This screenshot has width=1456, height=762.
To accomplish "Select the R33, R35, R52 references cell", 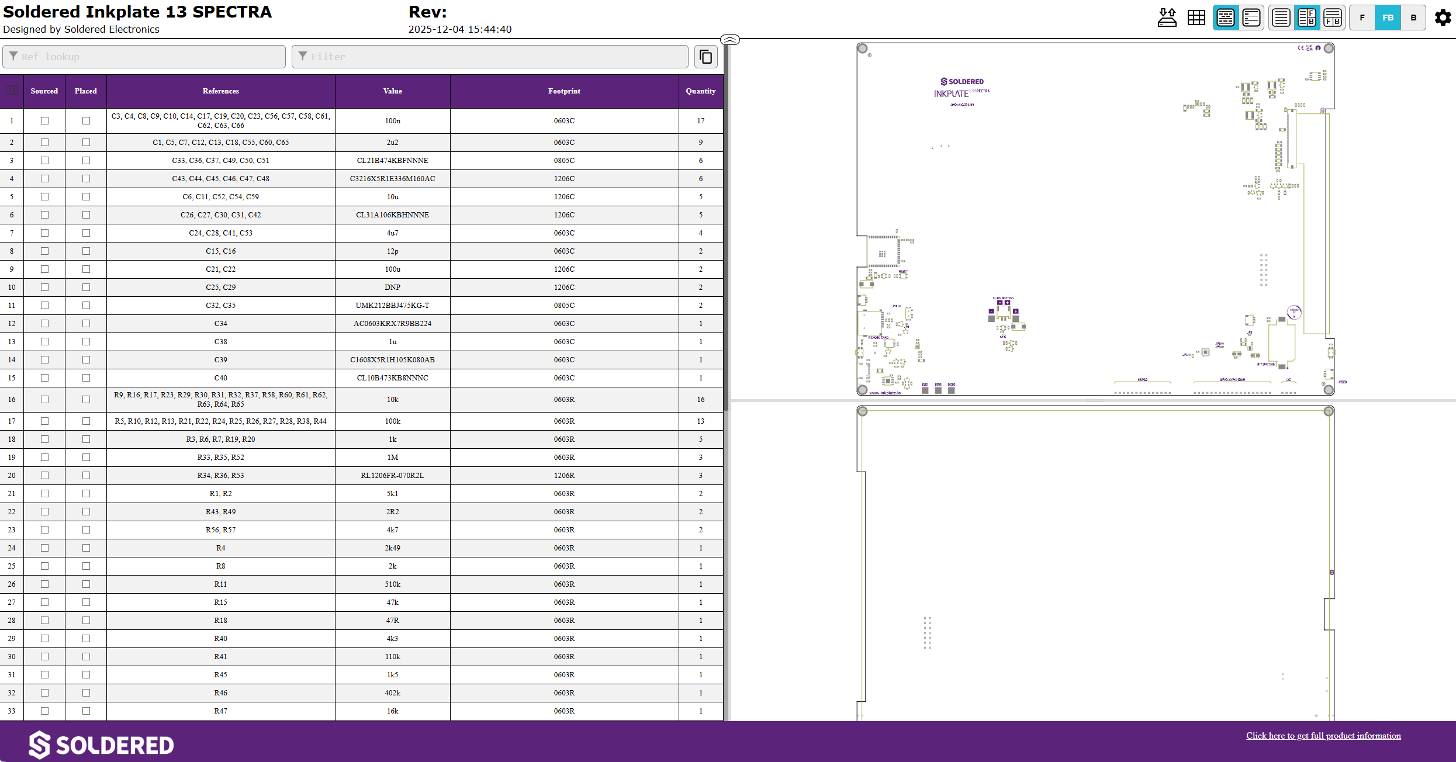I will point(221,458).
